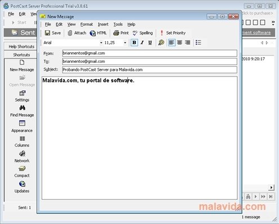Click the management software link

tap(256, 33)
